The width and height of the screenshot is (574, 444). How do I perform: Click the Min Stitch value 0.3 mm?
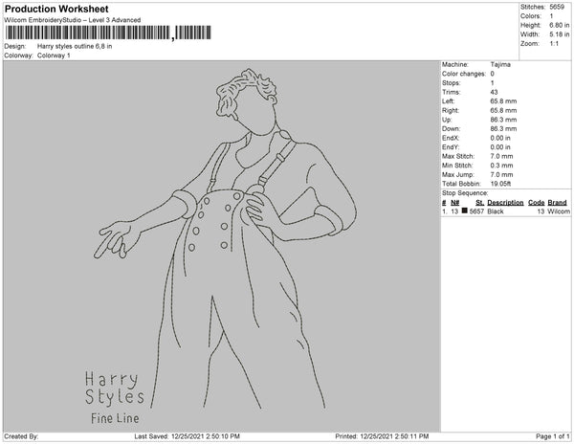click(501, 166)
